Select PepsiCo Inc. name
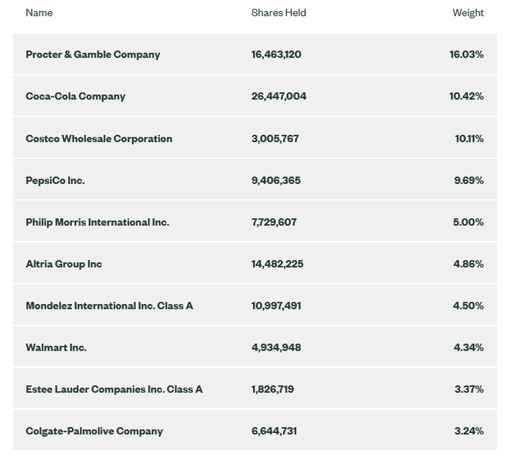The width and height of the screenshot is (506, 455). click(x=55, y=180)
